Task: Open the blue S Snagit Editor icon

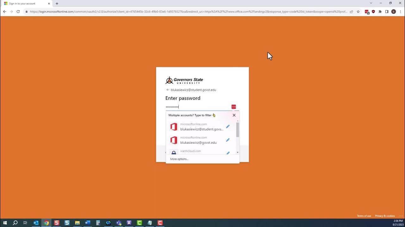Action: pos(67,223)
